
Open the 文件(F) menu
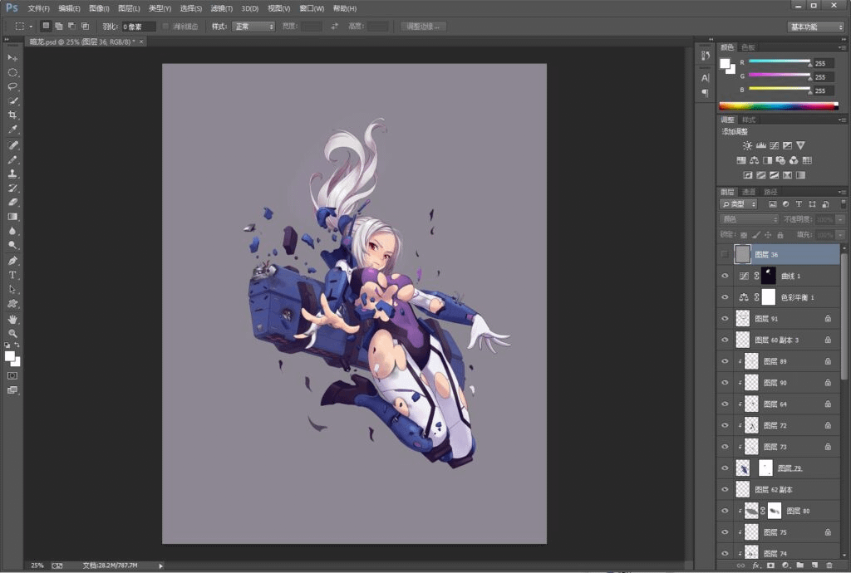[x=38, y=8]
